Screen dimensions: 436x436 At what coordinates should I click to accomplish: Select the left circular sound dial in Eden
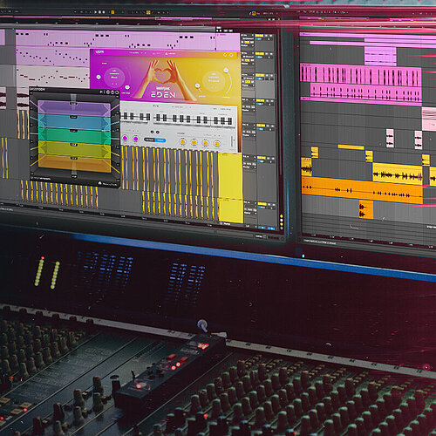pos(114,78)
